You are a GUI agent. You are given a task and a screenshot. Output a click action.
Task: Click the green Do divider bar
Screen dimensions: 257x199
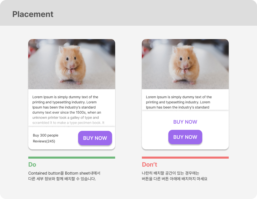coord(72,158)
